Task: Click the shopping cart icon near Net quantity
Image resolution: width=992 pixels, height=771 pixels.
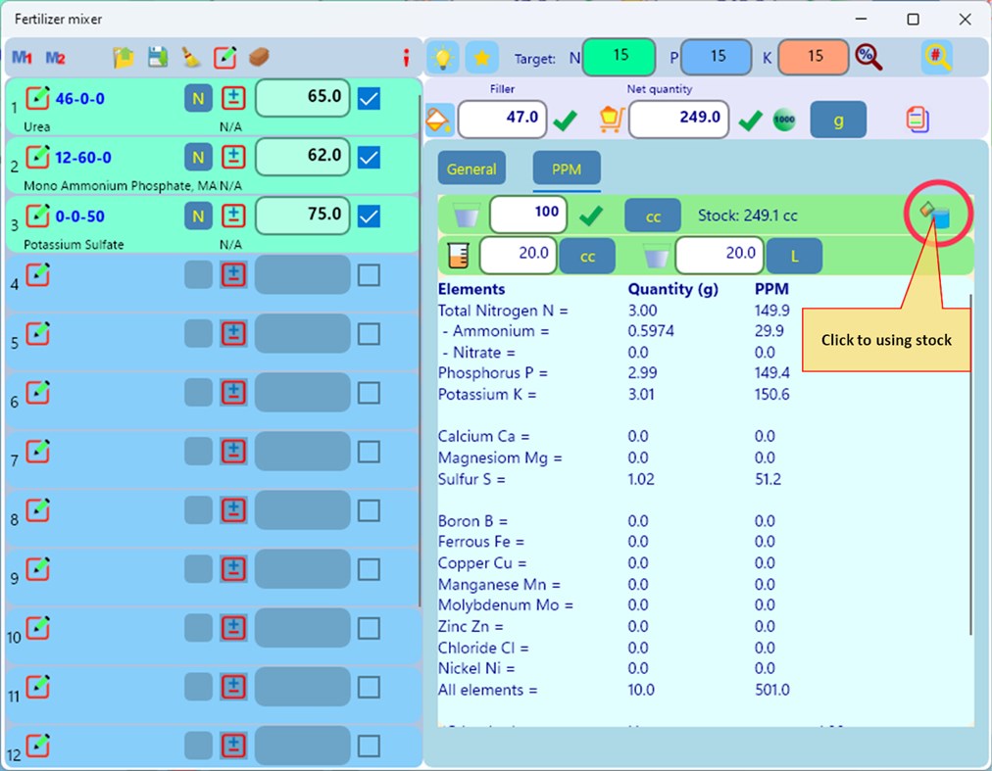Action: point(611,119)
